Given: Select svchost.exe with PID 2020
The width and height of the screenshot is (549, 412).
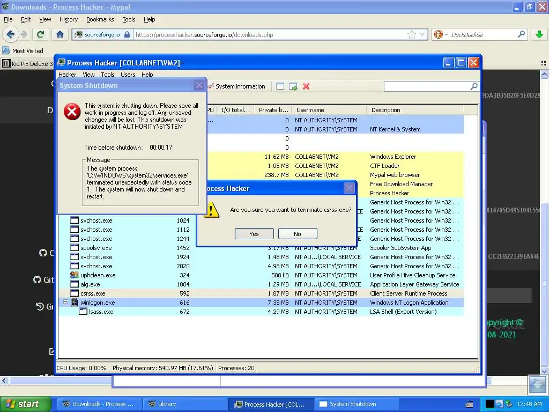Looking at the screenshot, I should pos(261,266).
